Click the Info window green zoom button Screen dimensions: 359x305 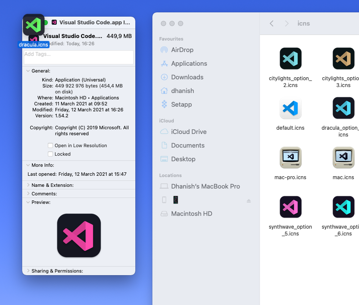coord(46,23)
